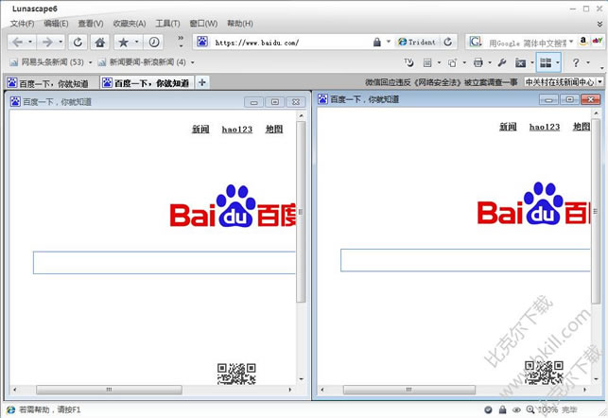Click the duplicate window icon in the toolbar

pyautogui.click(x=452, y=62)
